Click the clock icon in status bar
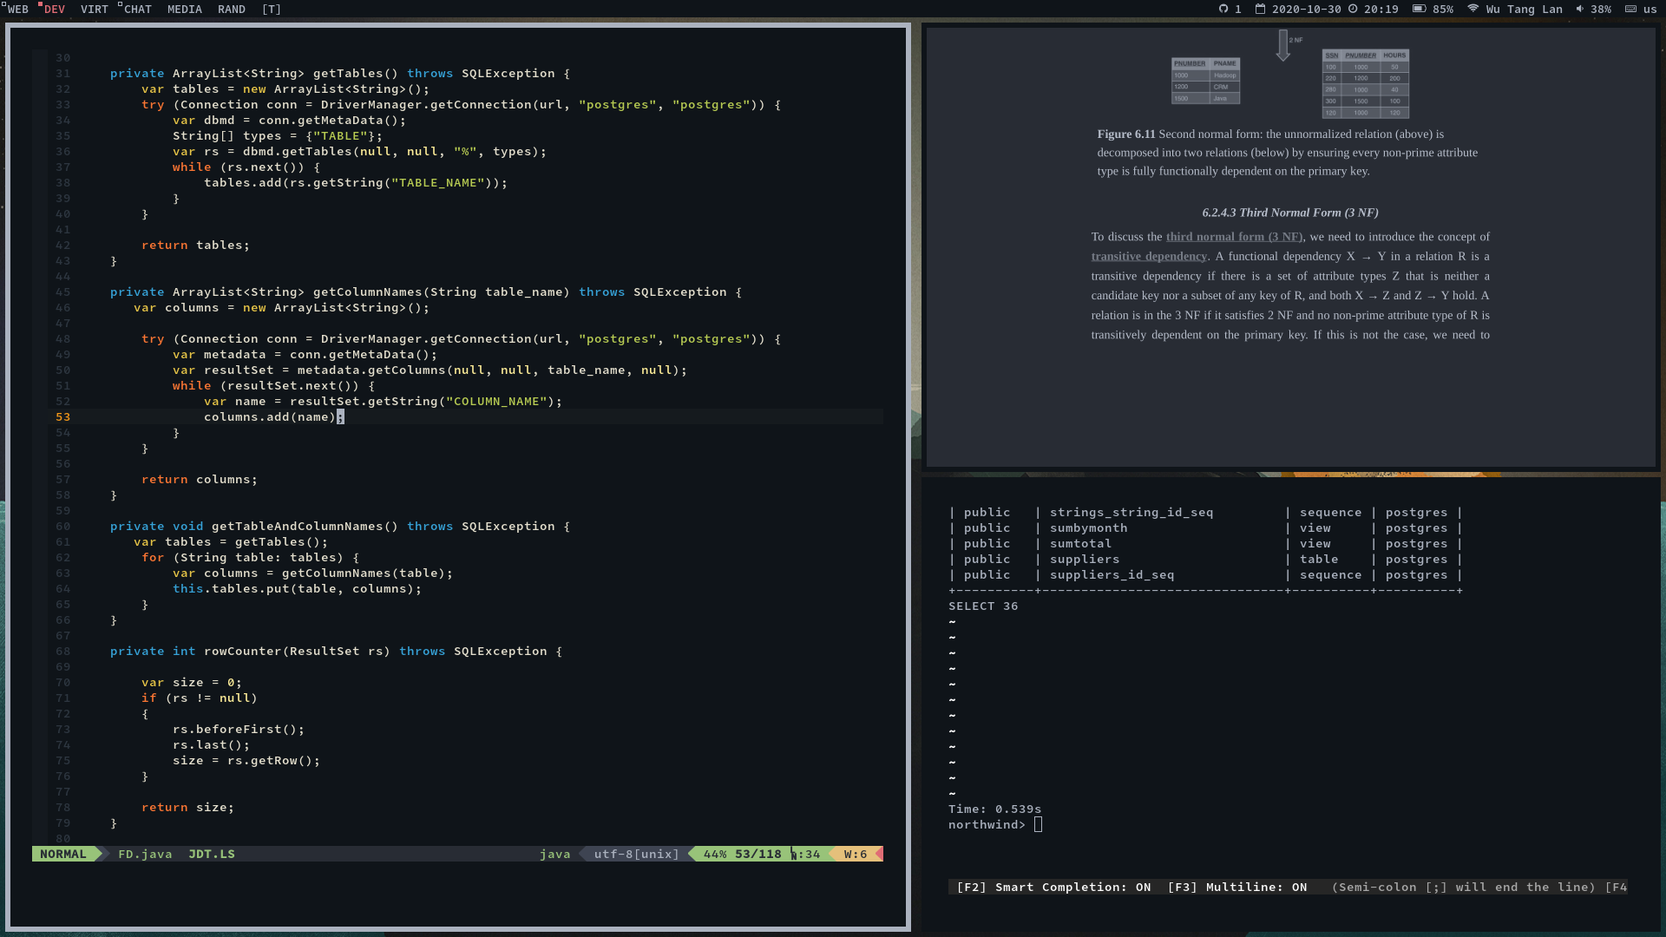This screenshot has width=1666, height=937. [1353, 9]
